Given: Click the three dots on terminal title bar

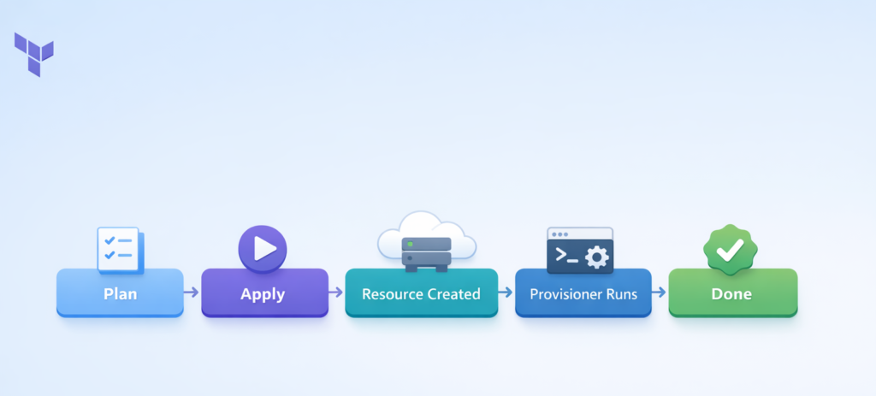Looking at the screenshot, I should 559,233.
